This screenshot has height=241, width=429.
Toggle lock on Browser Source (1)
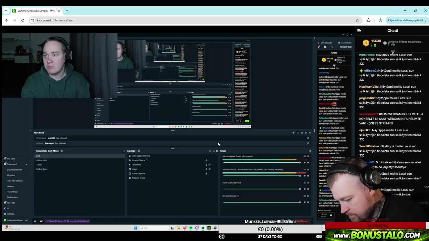pyautogui.click(x=206, y=160)
